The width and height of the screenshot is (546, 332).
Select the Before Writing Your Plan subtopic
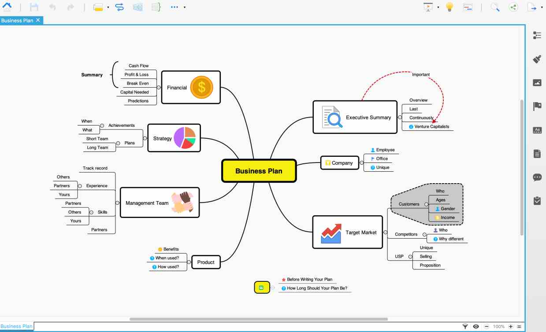click(x=306, y=280)
